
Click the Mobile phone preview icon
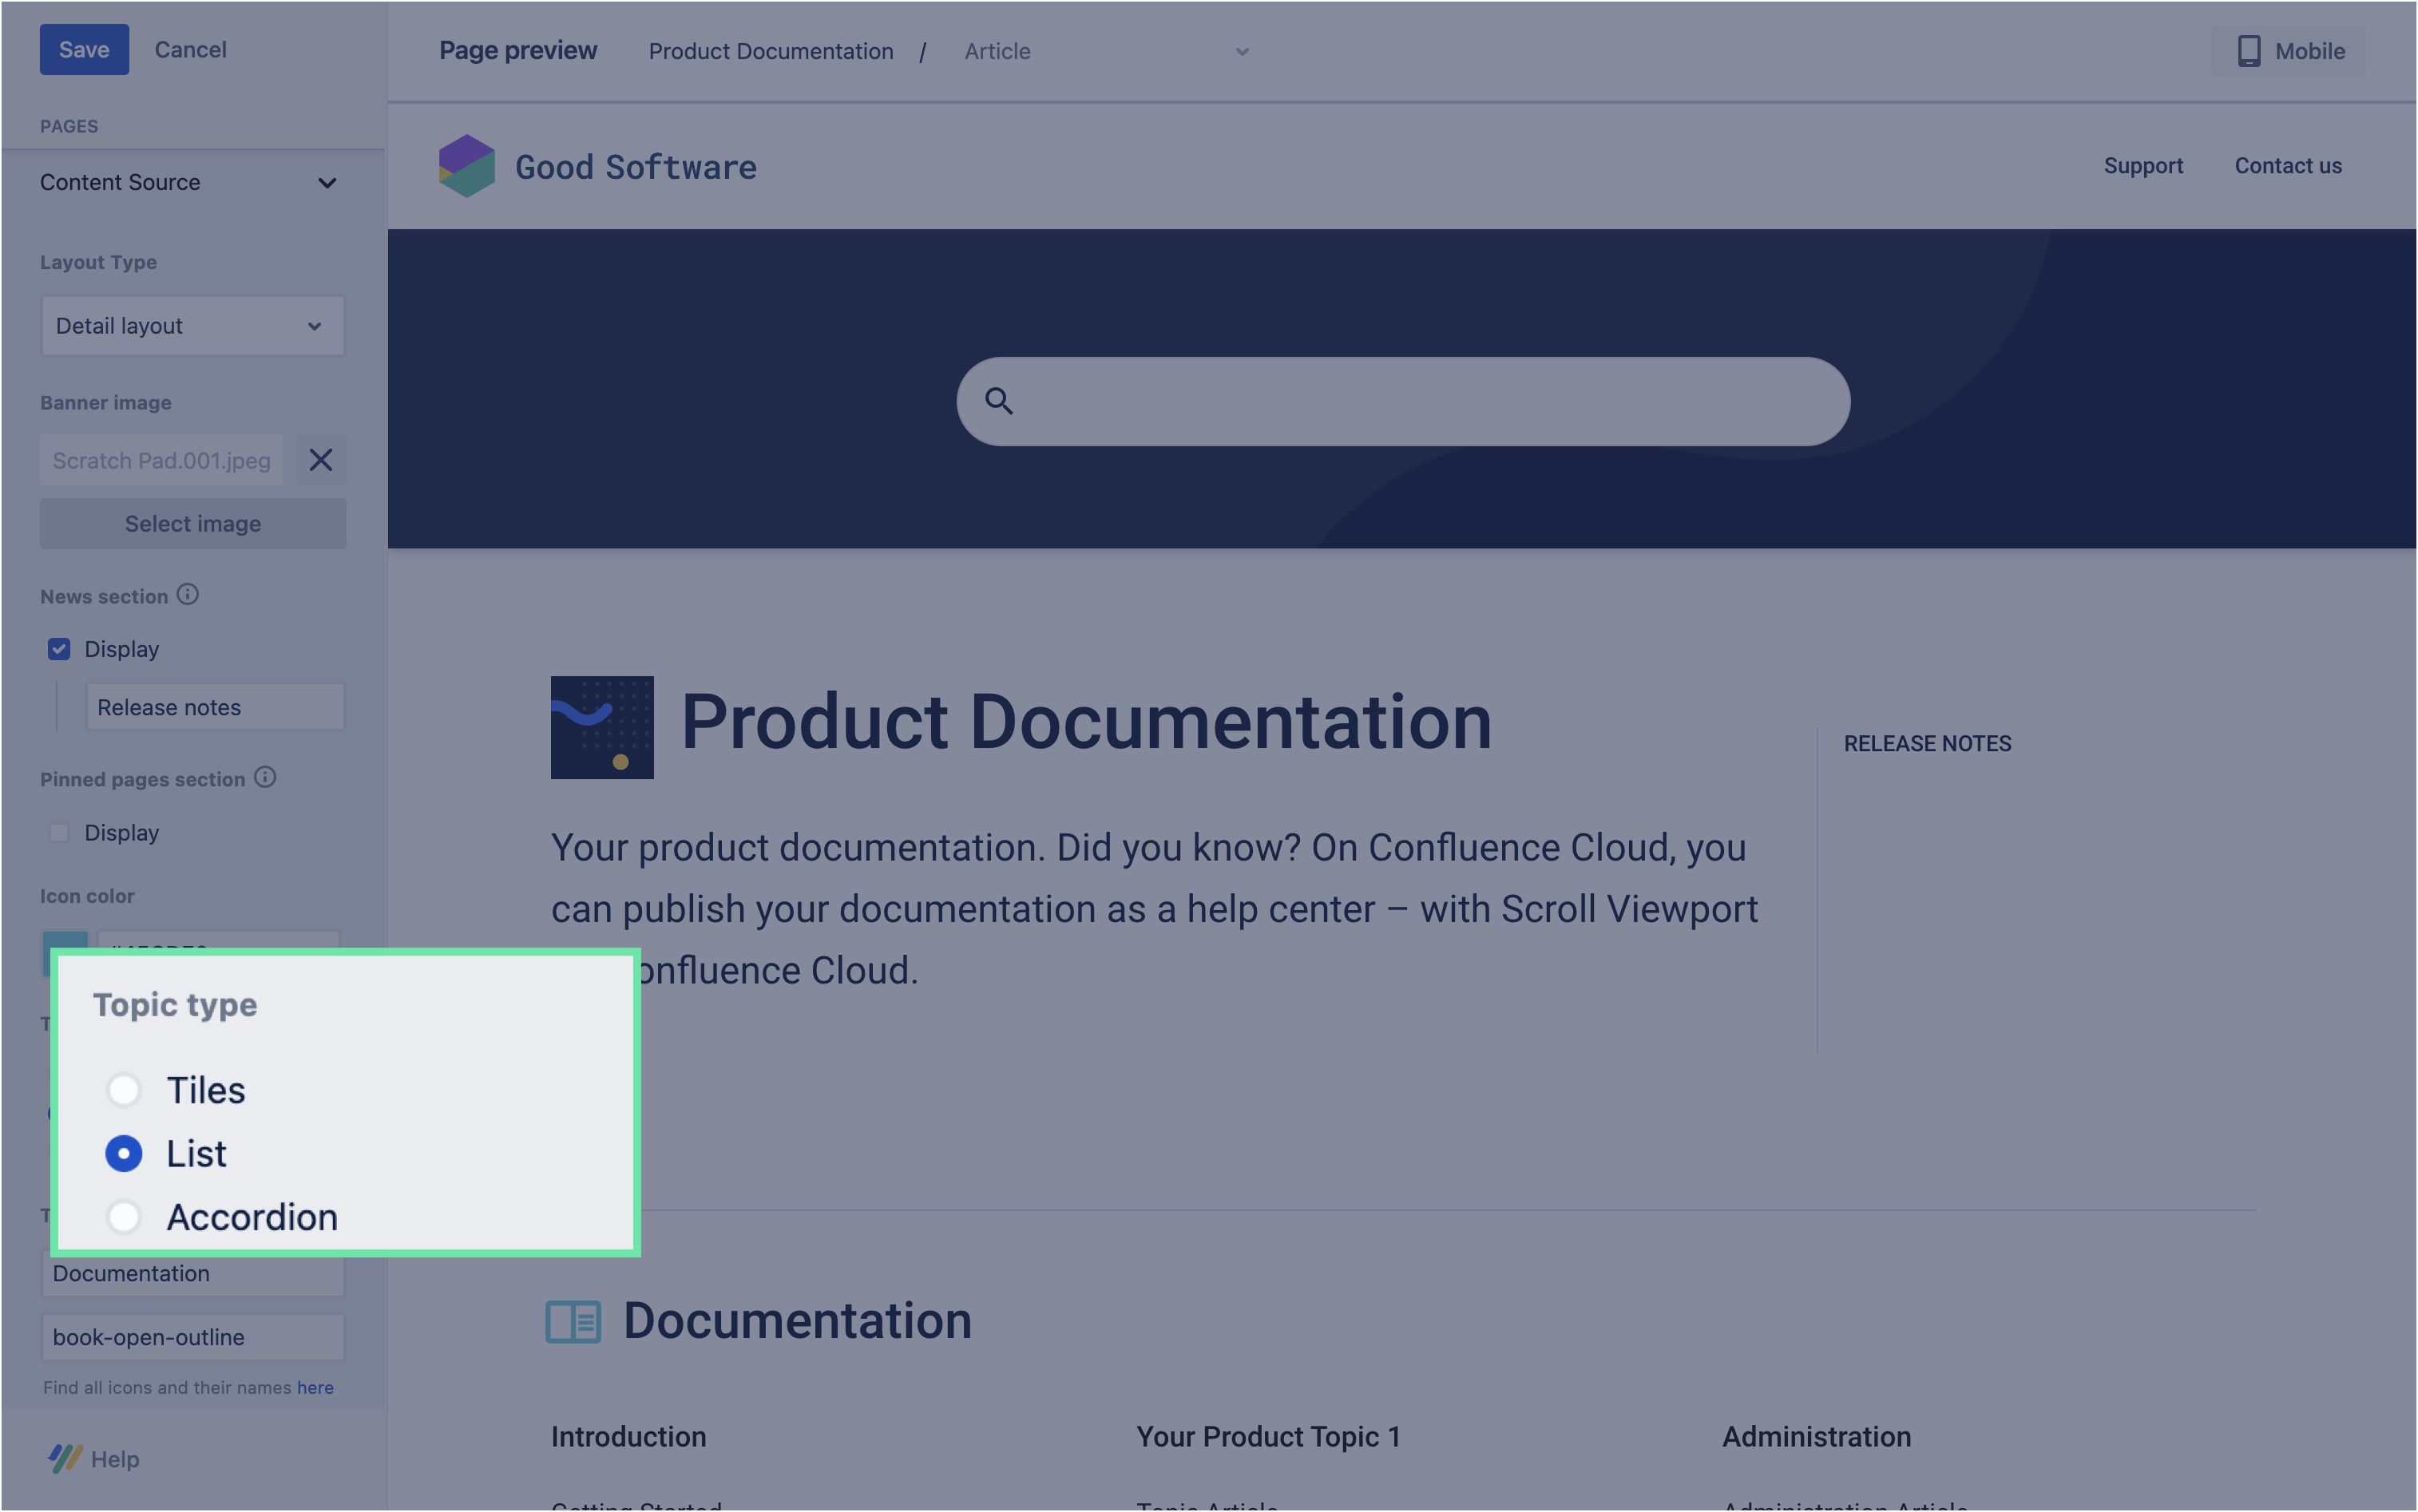(x=2249, y=51)
